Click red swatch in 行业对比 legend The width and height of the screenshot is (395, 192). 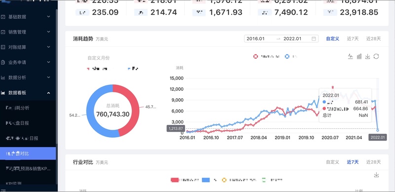(x=175, y=180)
